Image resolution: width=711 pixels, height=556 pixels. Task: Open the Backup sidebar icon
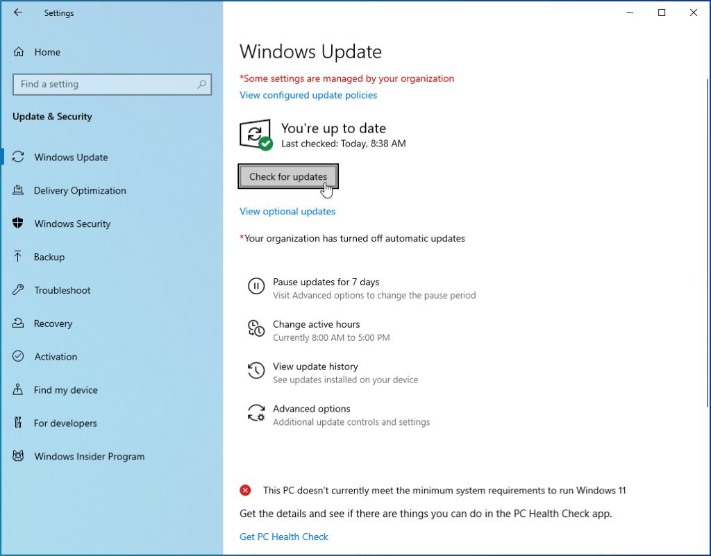click(19, 257)
